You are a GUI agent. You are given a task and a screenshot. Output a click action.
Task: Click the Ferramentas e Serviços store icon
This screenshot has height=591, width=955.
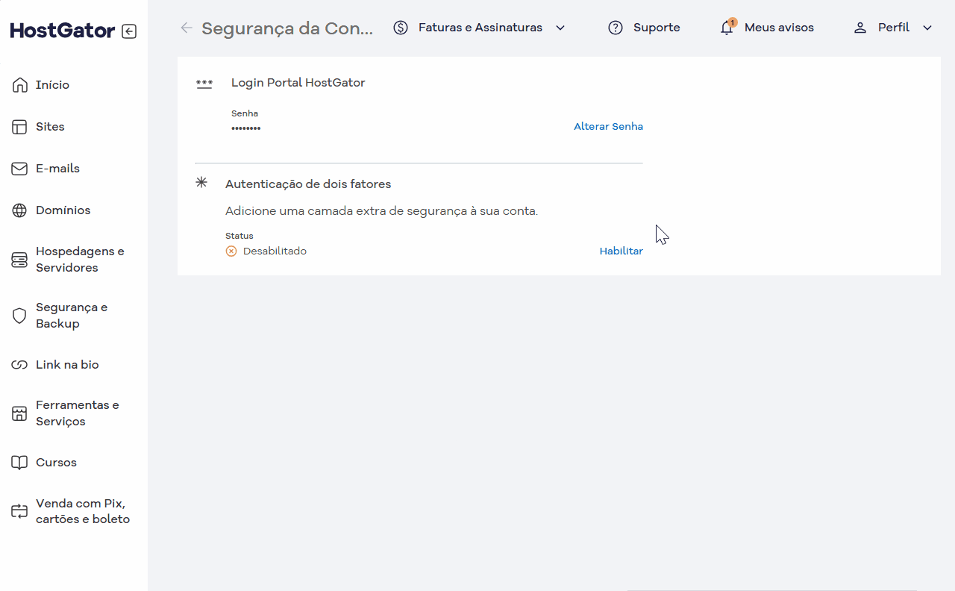(19, 413)
